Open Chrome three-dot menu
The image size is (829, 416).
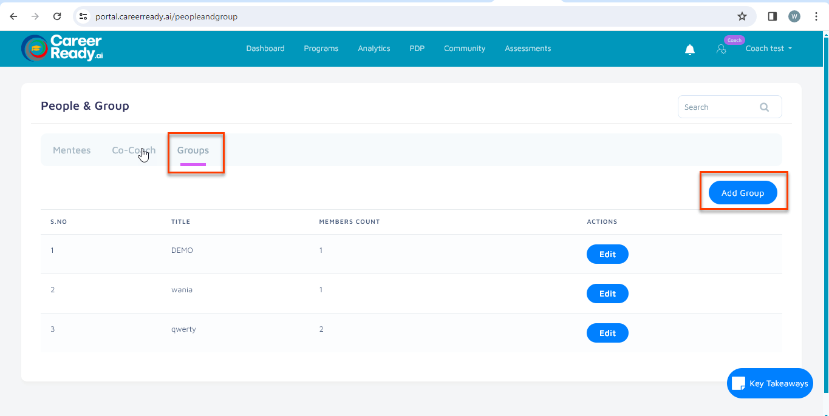pos(816,16)
